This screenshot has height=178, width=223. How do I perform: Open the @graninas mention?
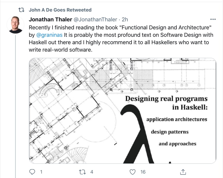[49, 35]
